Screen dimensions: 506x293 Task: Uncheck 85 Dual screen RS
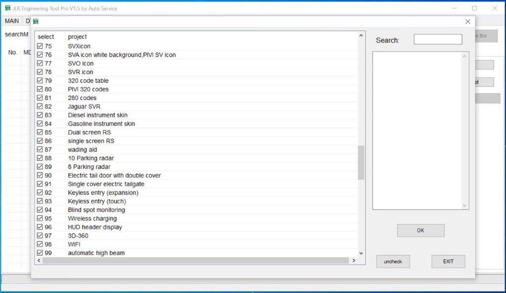[40, 132]
